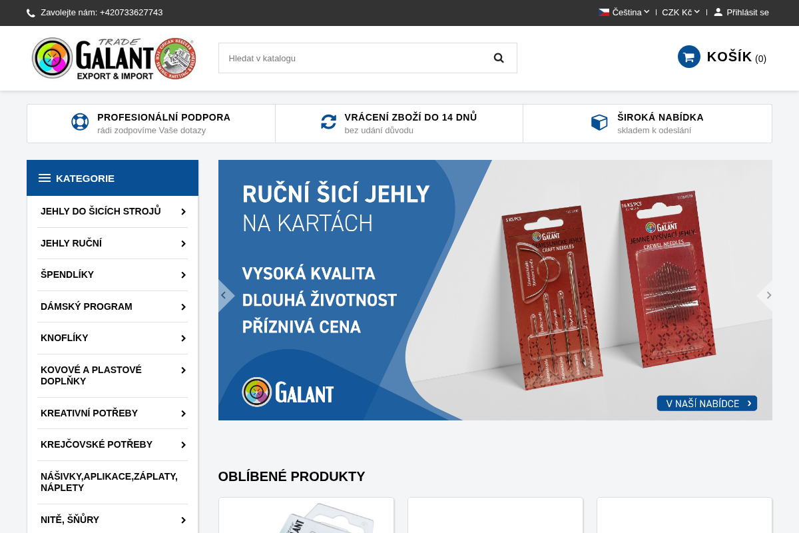
Task: Open the CZK Kč currency dropdown
Action: (x=680, y=12)
